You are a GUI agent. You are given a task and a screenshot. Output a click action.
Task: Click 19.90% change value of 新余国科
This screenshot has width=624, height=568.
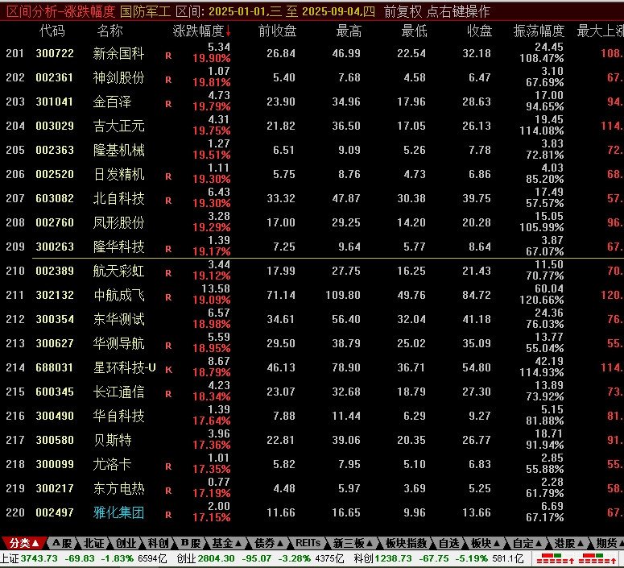[x=212, y=59]
